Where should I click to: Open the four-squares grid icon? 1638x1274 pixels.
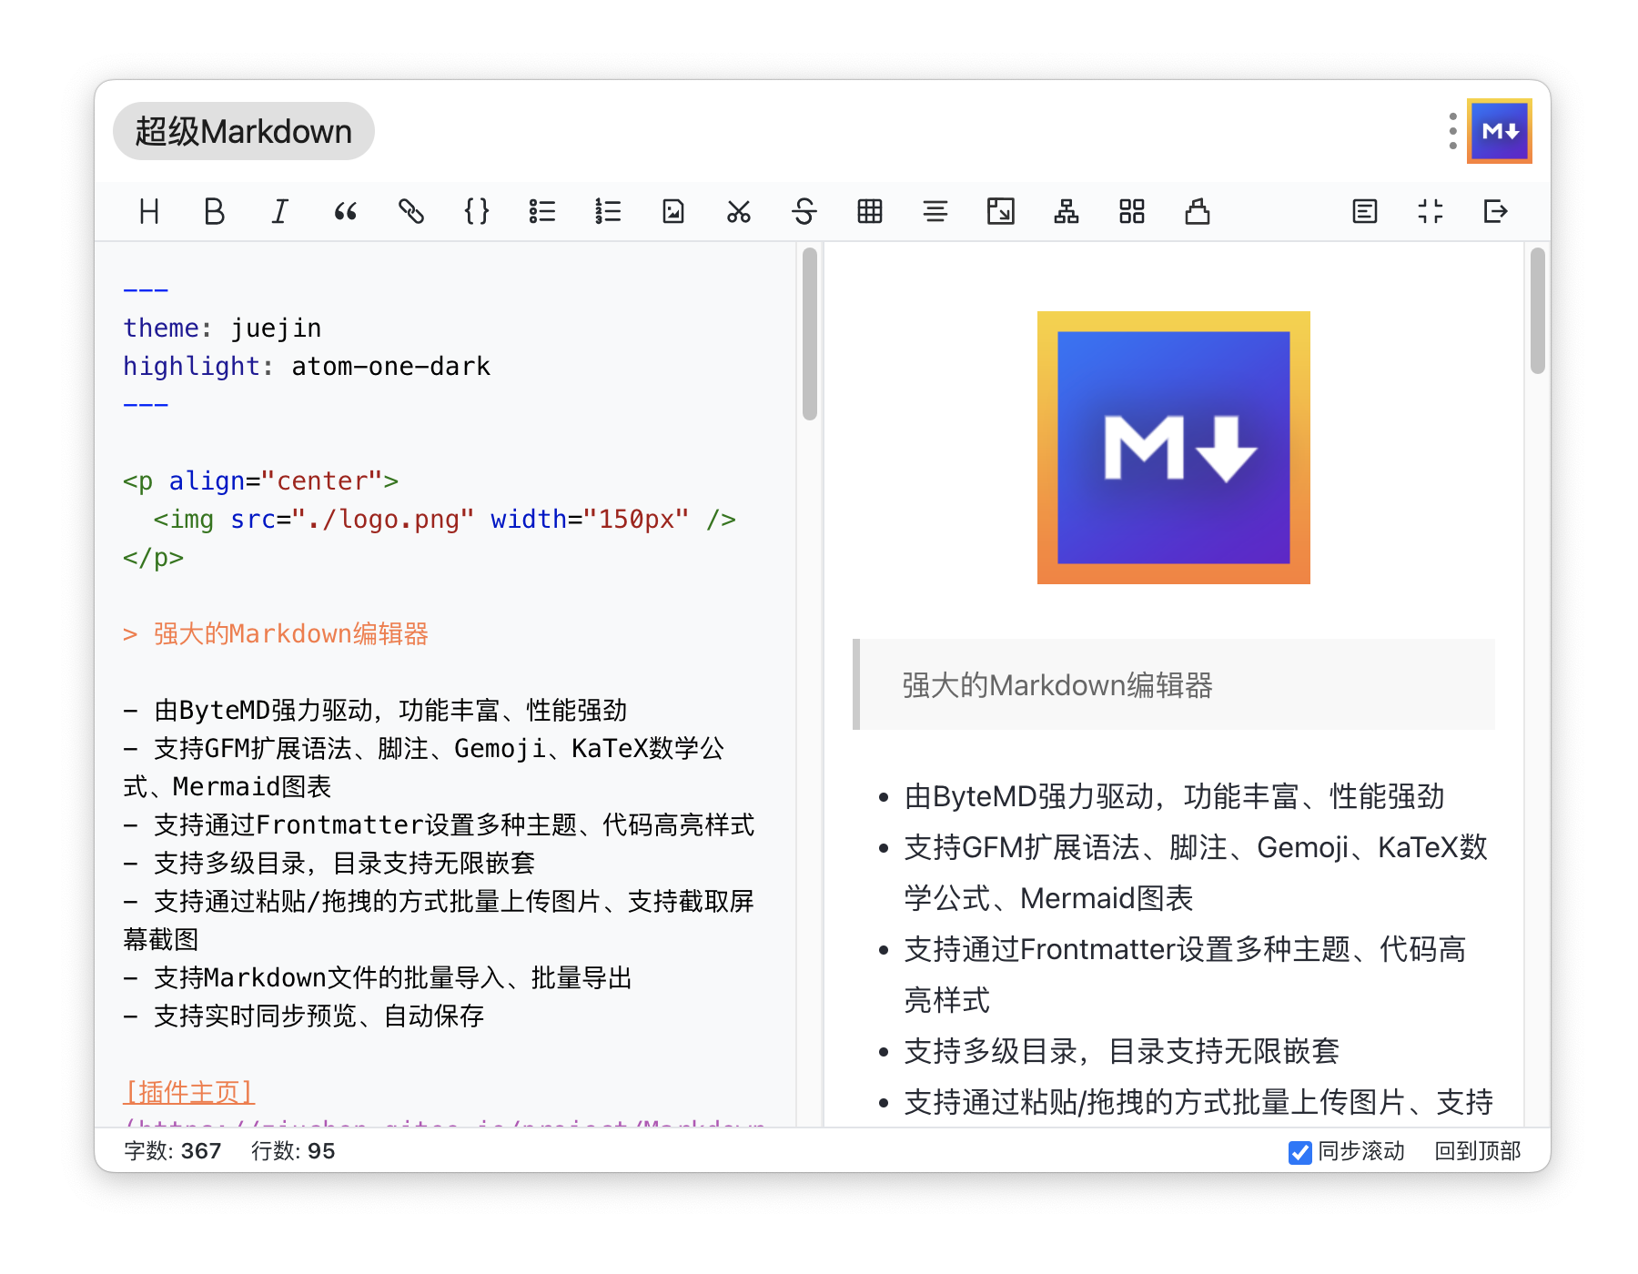click(1132, 212)
